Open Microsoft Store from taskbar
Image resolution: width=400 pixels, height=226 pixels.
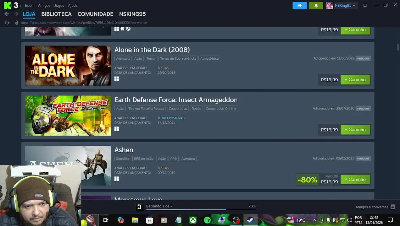click(149, 220)
